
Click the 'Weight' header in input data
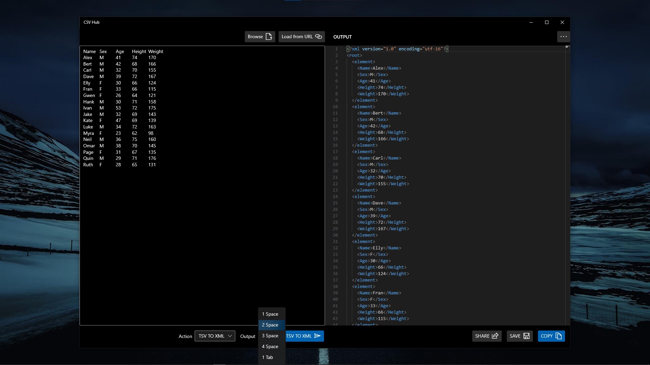(x=156, y=51)
